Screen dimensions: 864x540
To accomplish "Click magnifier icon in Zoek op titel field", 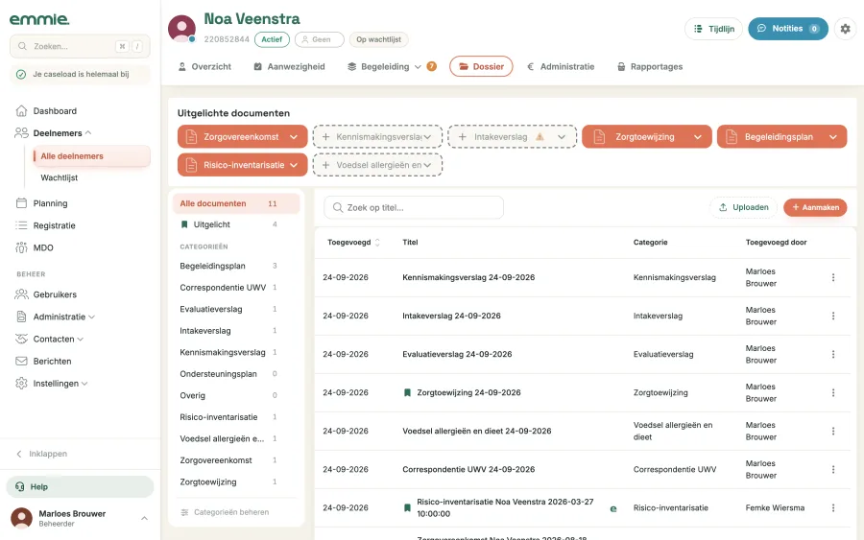I will click(x=338, y=207).
